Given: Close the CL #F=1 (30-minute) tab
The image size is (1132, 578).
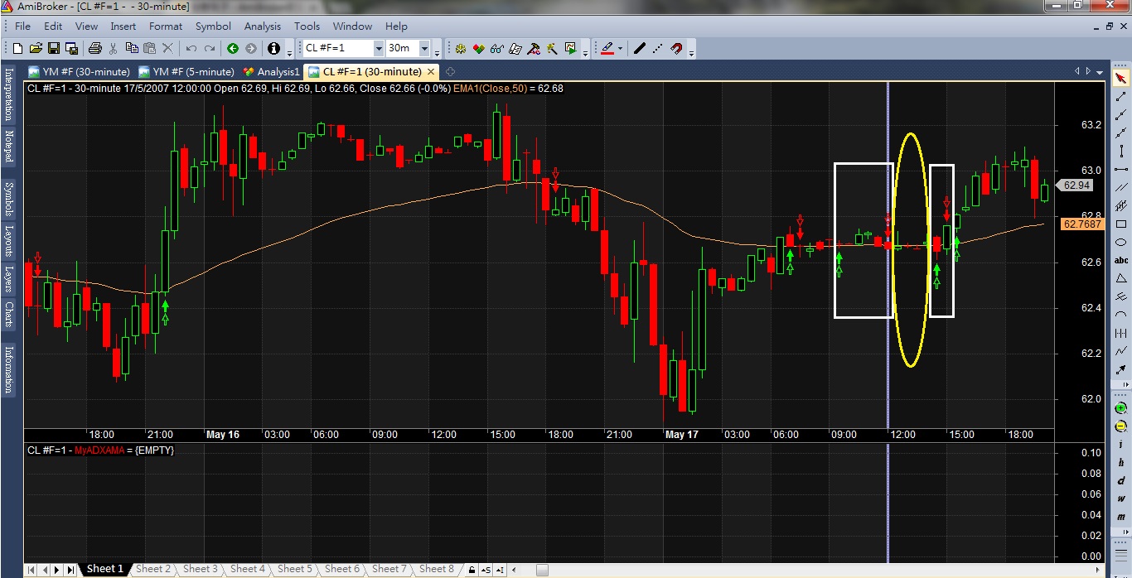Looking at the screenshot, I should (x=431, y=72).
